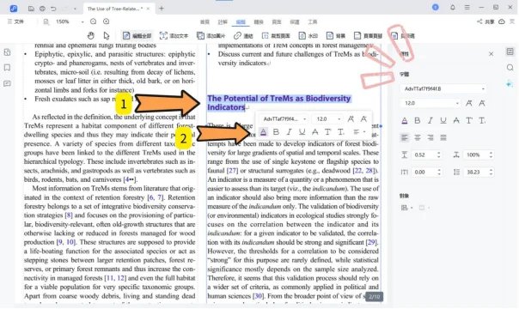The height and width of the screenshot is (309, 519).
Task: Select the arrow Select tool
Action: [x=107, y=35]
